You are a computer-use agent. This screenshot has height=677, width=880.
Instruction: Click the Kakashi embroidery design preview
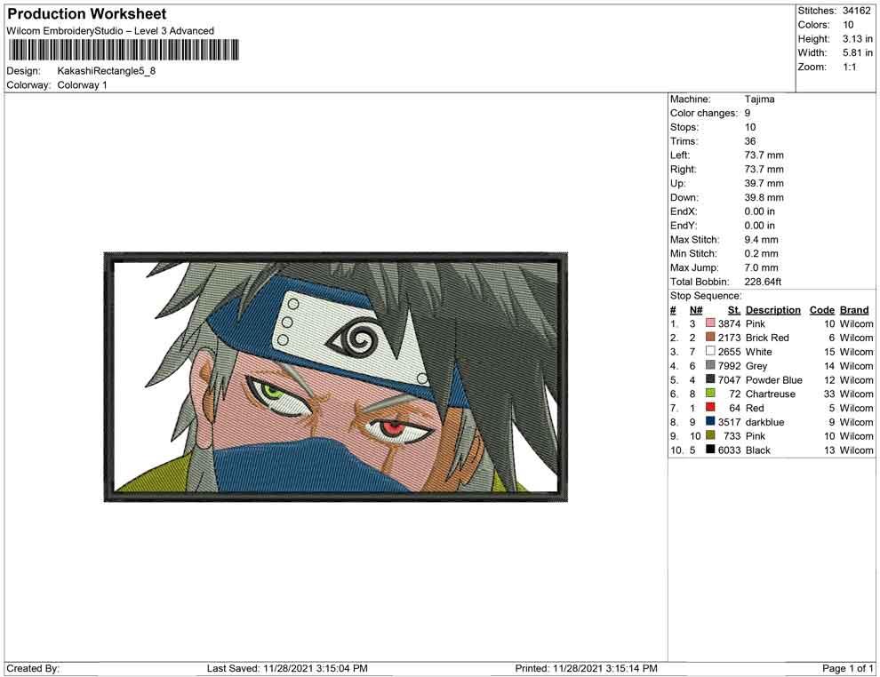(x=336, y=377)
